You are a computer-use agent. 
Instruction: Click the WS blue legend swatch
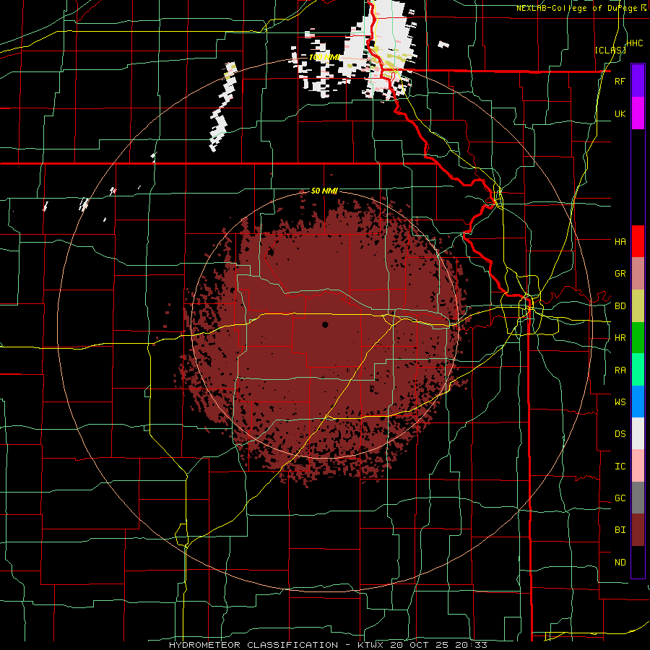638,402
